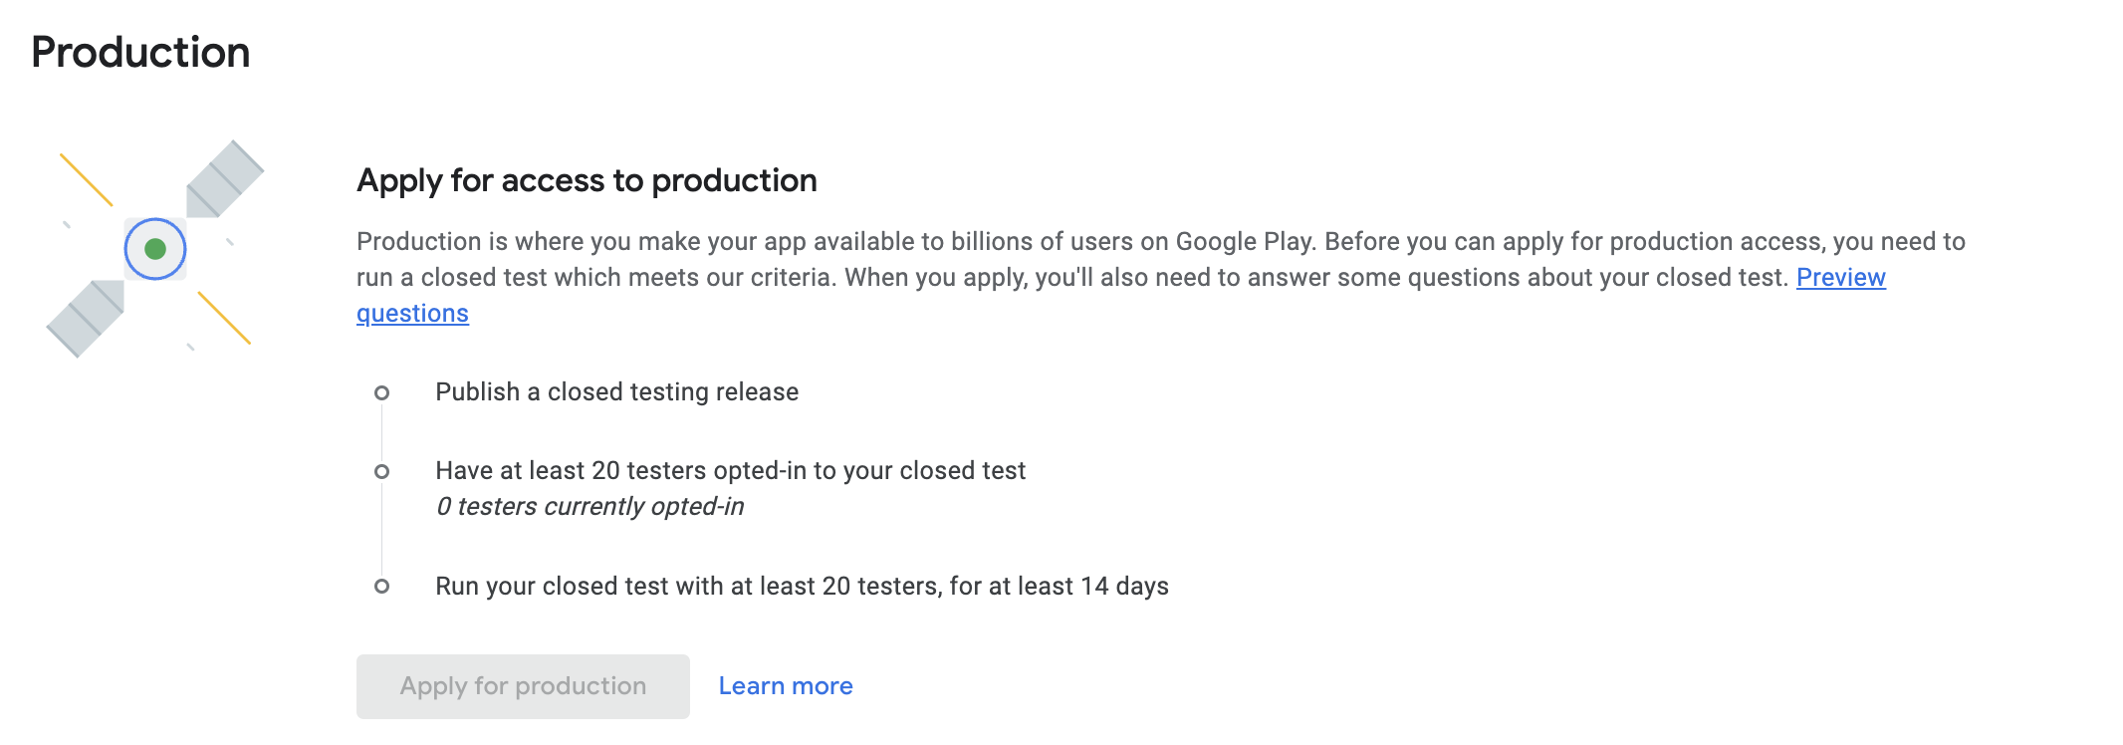The image size is (2123, 745).
Task: Click the satellite illustration icon
Action: coord(155,249)
